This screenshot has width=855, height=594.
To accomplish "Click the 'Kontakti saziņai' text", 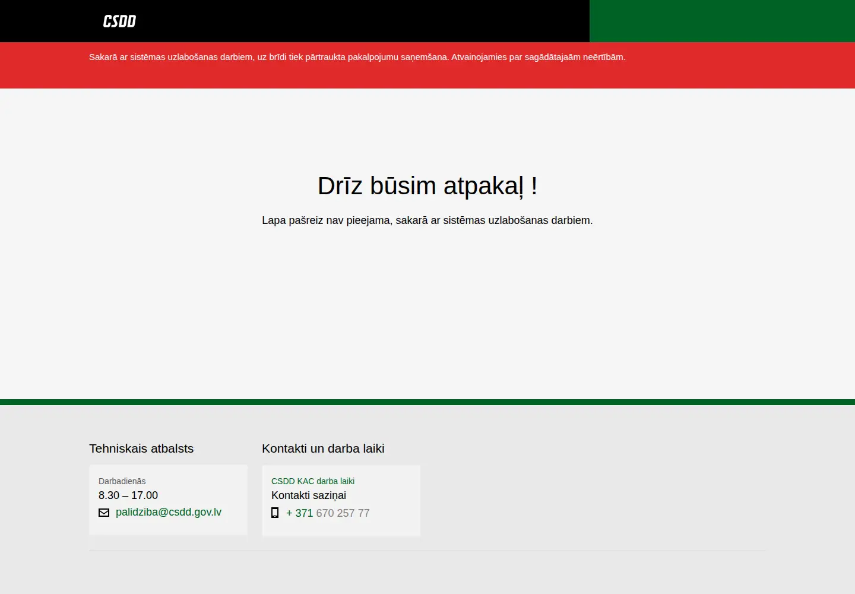I will 309,495.
